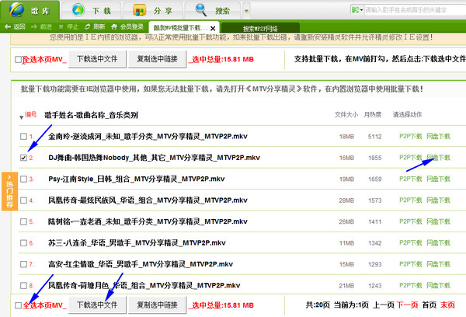Switch to the 搜索 tab
Viewport: 466px width, 317px height.
(213, 10)
